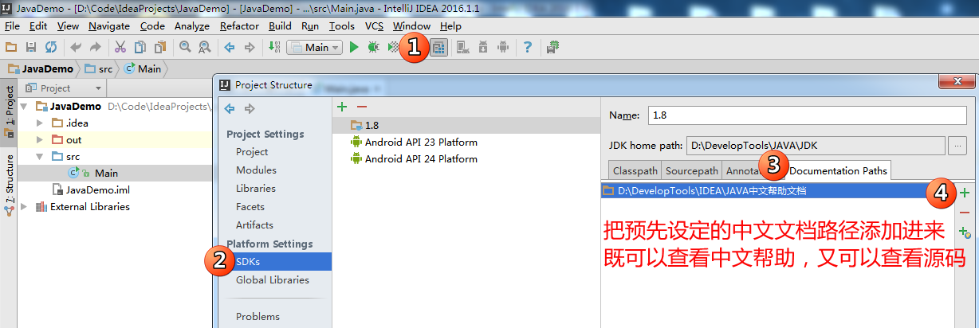Expand the out folder
The height and width of the screenshot is (328, 979).
41,139
